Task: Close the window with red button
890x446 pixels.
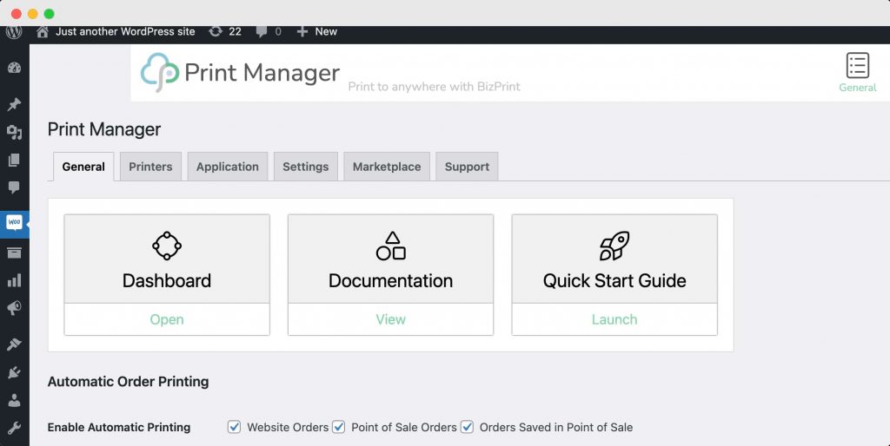Action: point(17,14)
